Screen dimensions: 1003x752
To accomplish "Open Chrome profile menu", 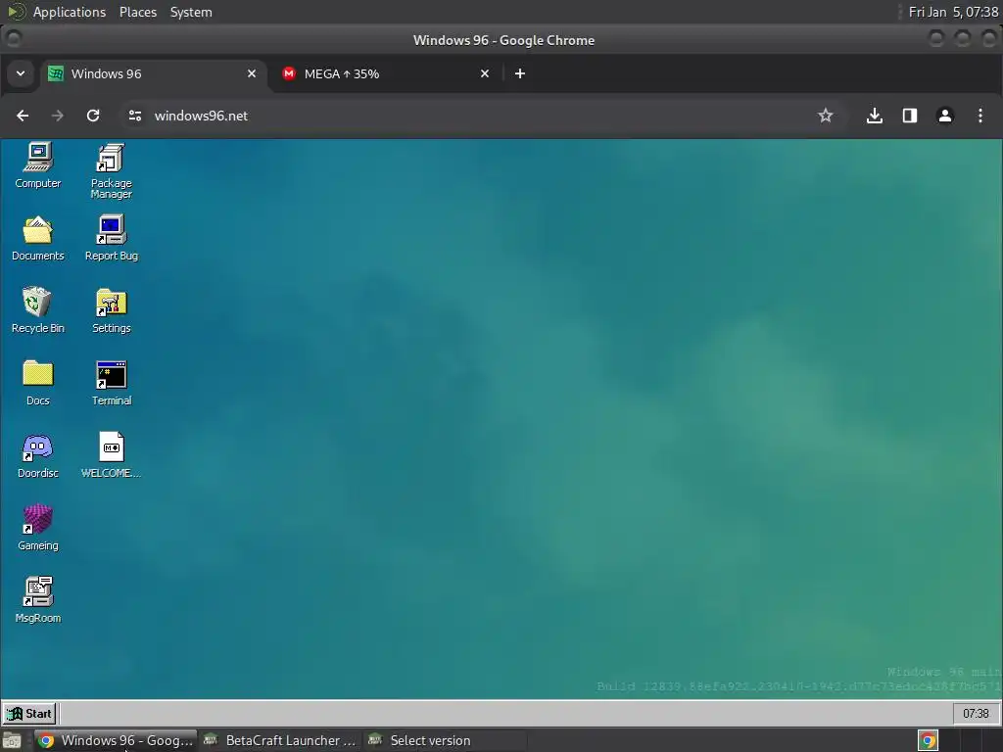I will coord(945,116).
